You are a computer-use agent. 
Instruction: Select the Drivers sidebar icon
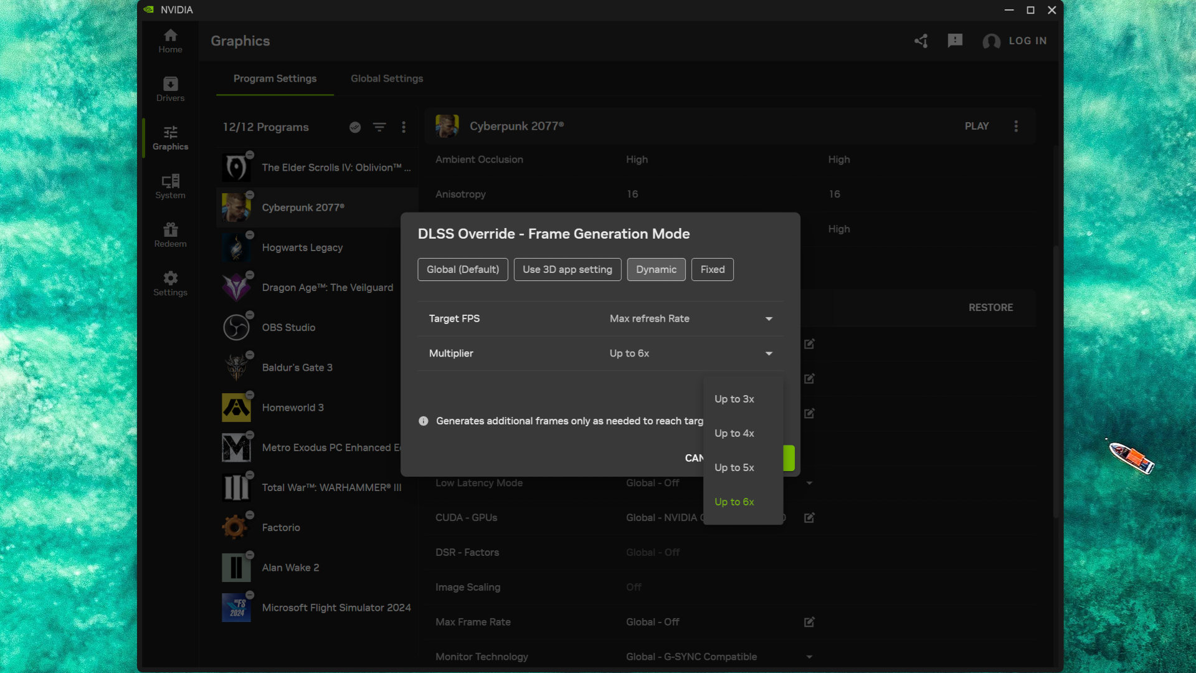(170, 88)
